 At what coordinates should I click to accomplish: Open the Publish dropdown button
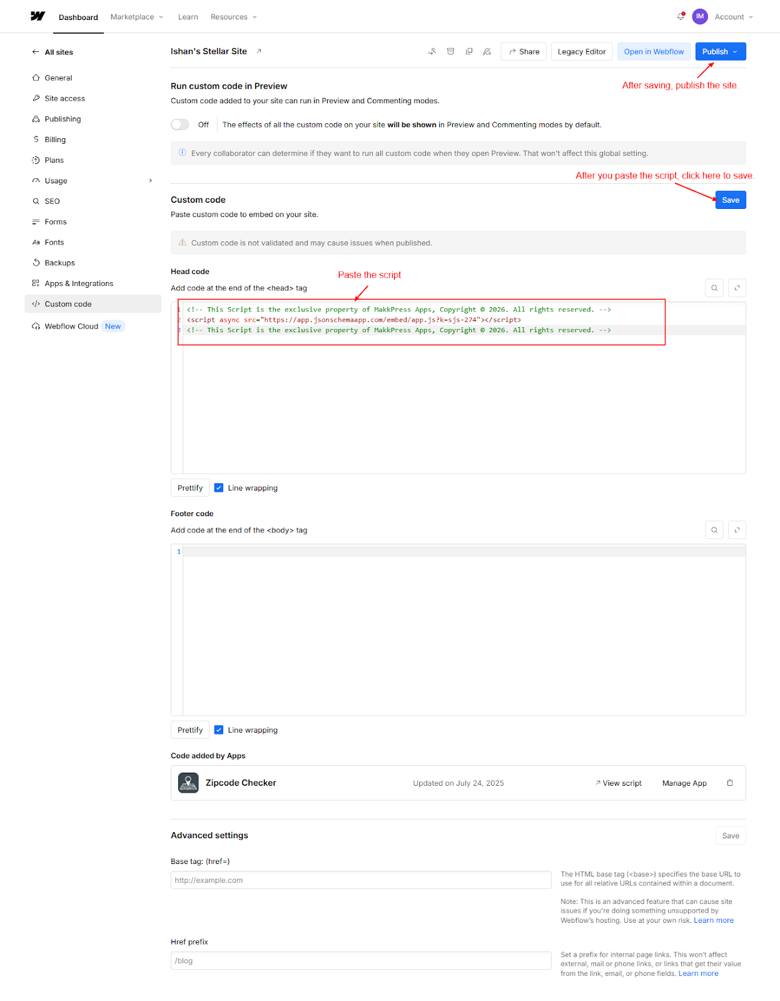(x=720, y=51)
